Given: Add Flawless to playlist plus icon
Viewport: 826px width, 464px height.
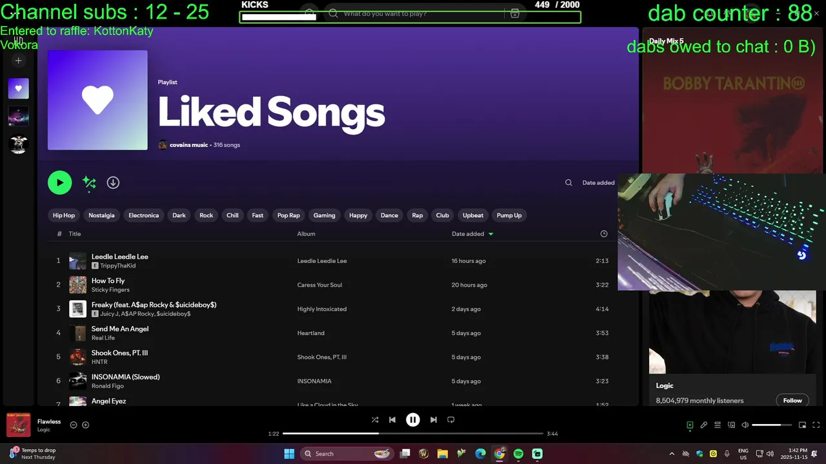Looking at the screenshot, I should [85, 425].
